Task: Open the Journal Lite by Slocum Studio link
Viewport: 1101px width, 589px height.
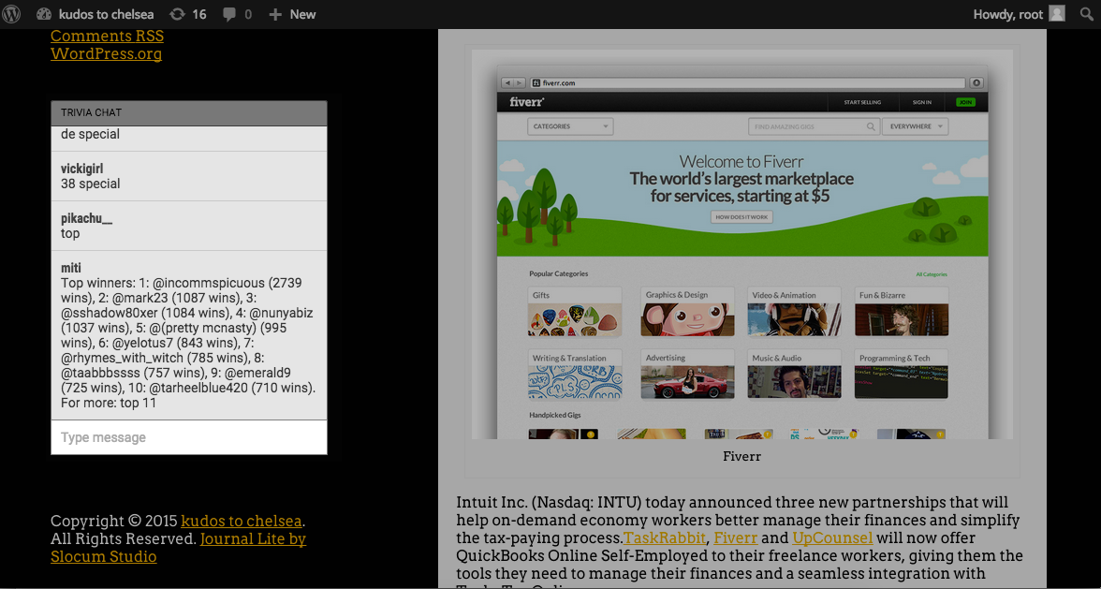Action: 178,548
